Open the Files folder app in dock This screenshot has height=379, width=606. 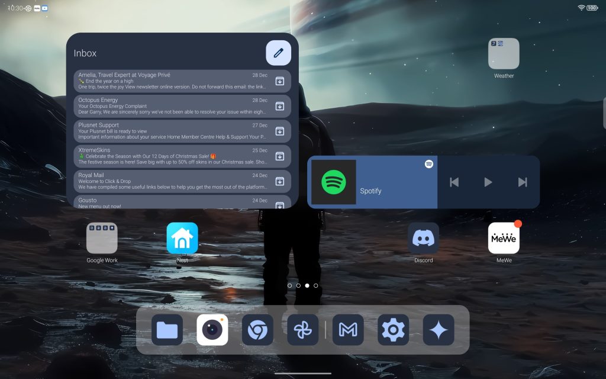pyautogui.click(x=167, y=330)
